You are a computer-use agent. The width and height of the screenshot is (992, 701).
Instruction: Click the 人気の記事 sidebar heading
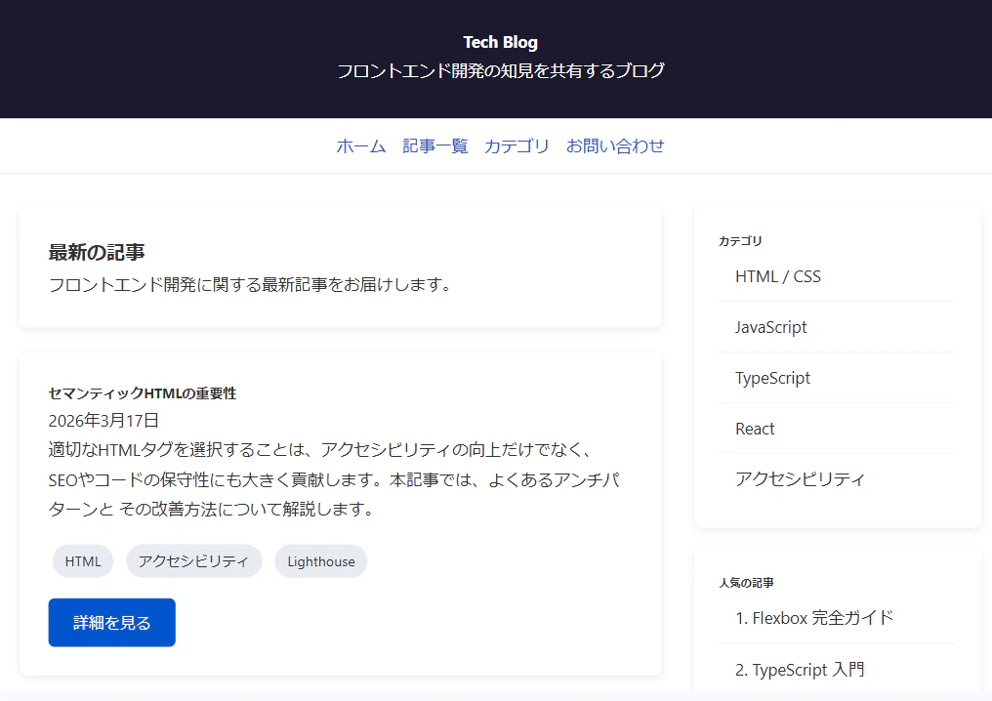click(x=746, y=583)
